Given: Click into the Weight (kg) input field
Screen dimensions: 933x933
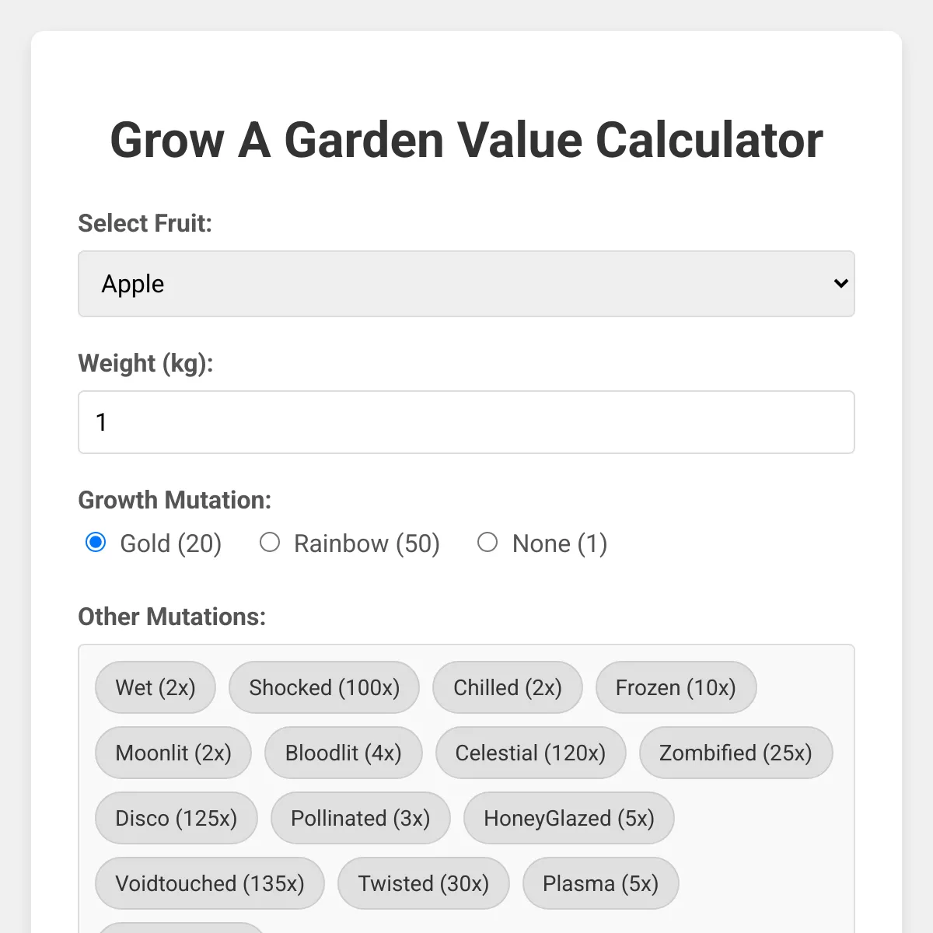Looking at the screenshot, I should [x=466, y=422].
